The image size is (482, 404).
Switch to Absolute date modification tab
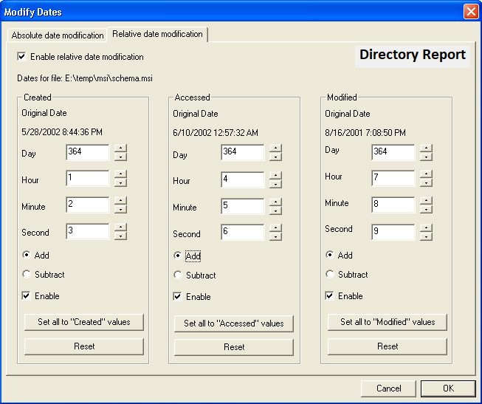[58, 35]
